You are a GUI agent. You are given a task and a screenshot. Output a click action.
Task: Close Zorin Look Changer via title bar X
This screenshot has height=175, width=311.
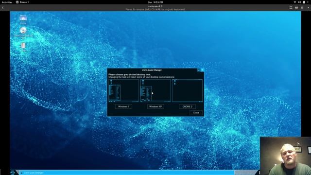202,70
